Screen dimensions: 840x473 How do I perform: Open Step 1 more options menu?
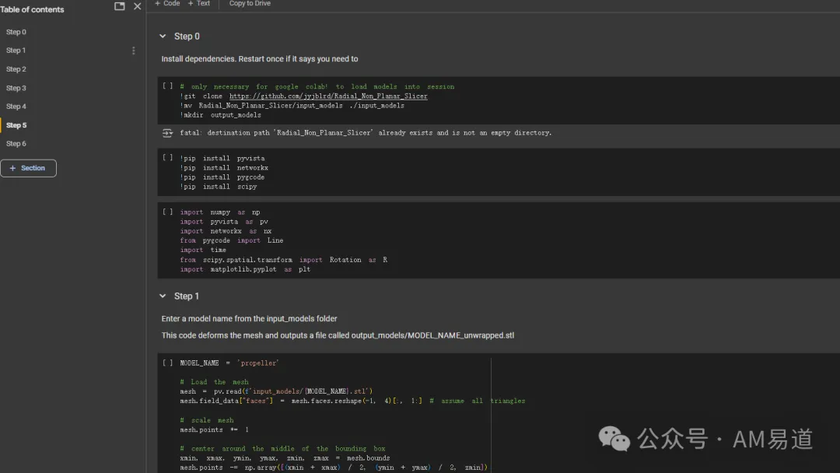coord(134,51)
